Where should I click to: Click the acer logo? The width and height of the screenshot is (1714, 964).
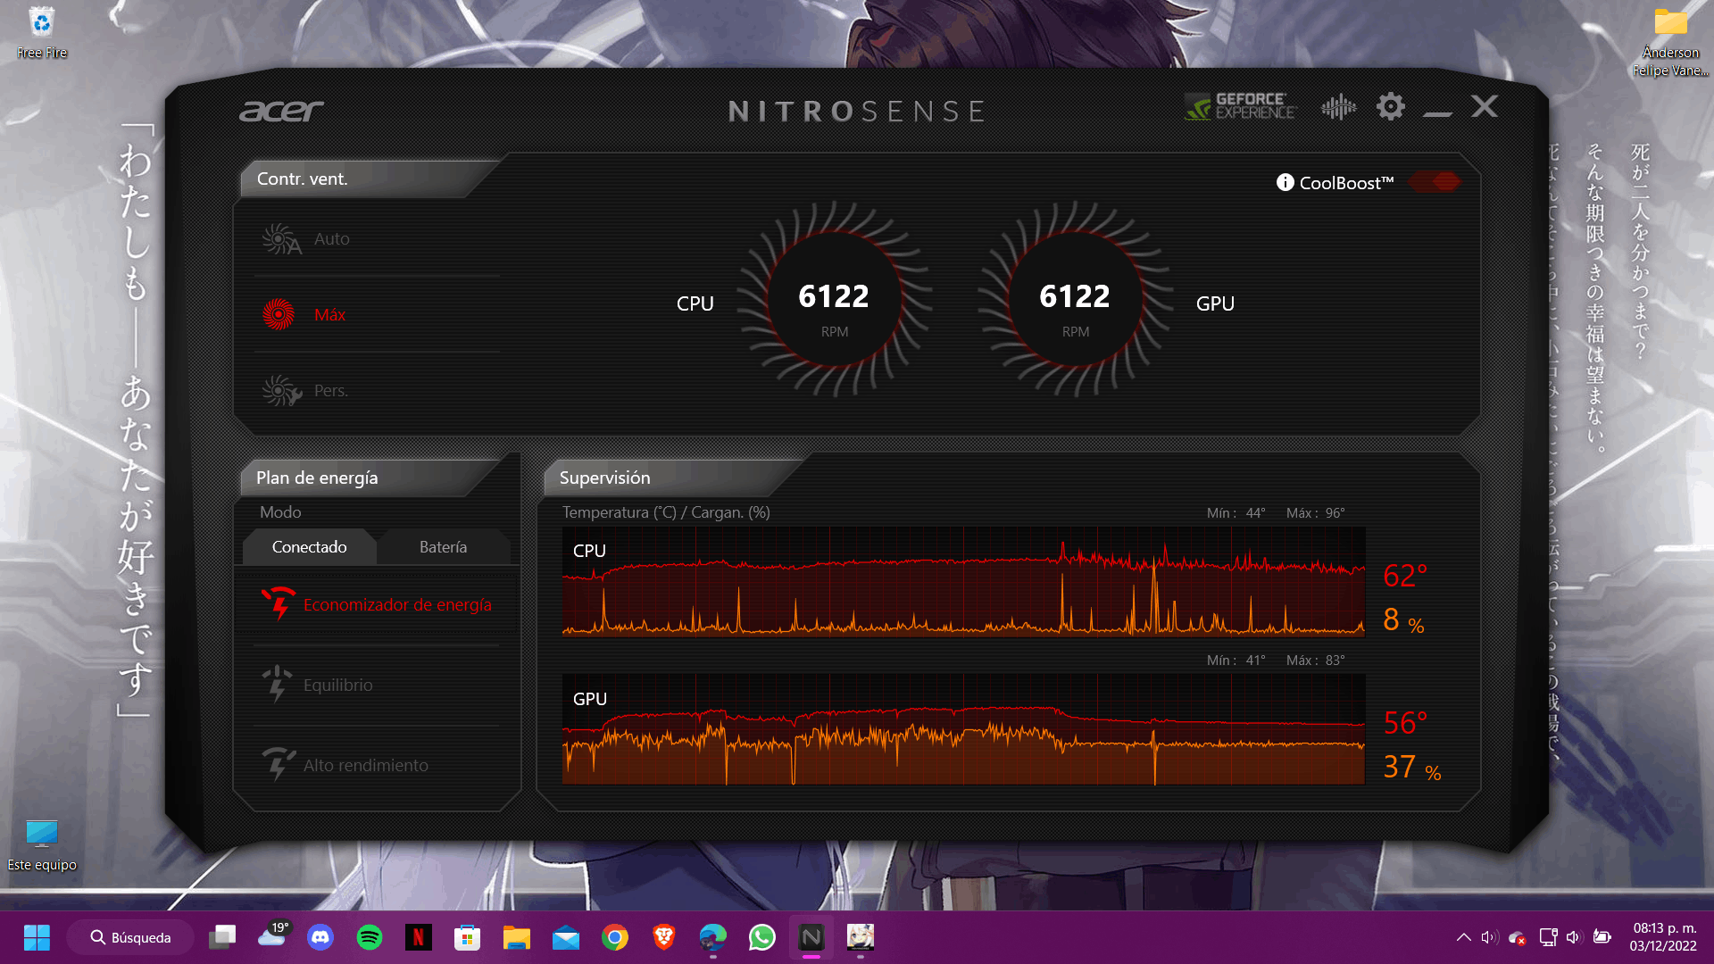tap(281, 110)
